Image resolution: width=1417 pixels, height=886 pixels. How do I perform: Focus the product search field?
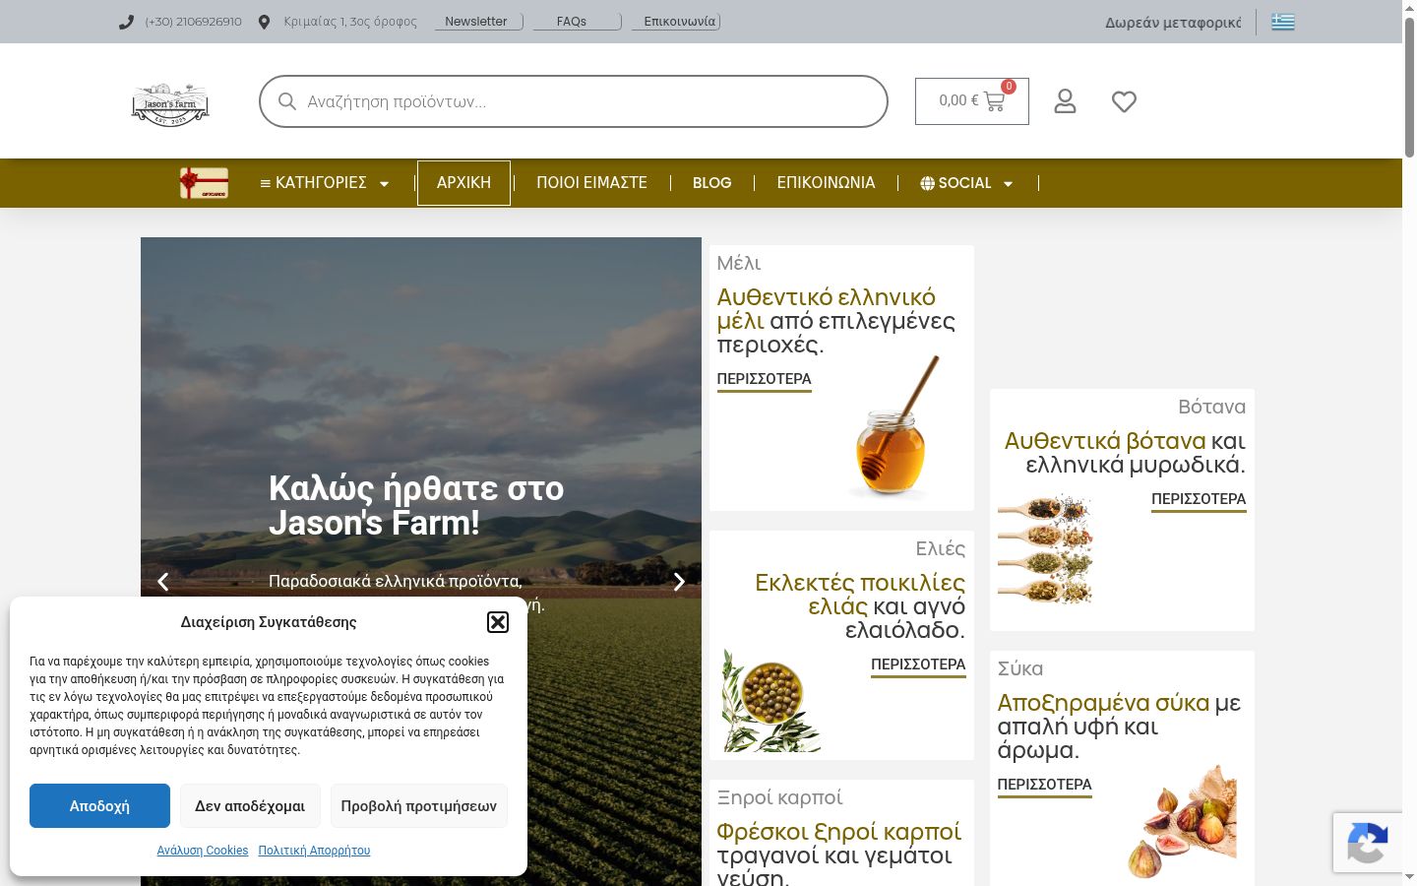(x=574, y=101)
